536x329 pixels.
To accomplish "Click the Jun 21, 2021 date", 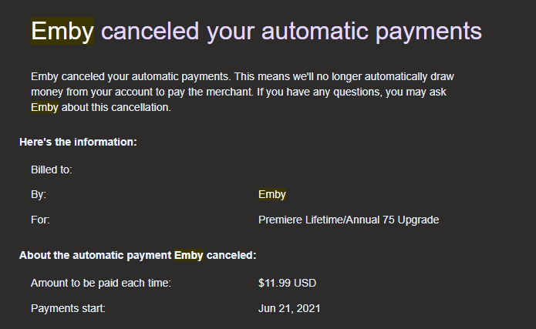I will [289, 308].
